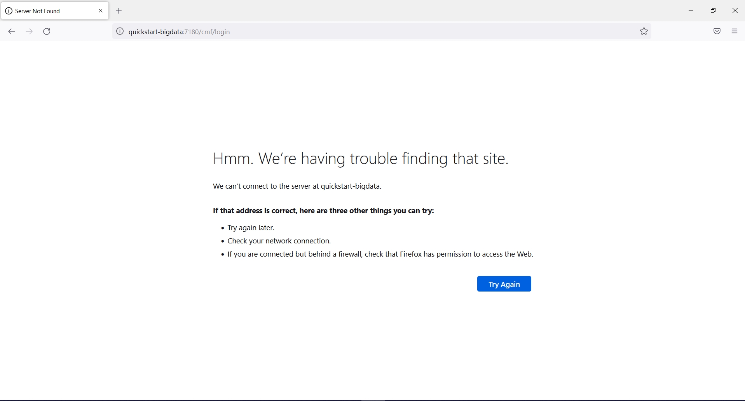Open a new browser tab
Viewport: 745px width, 401px height.
point(119,11)
